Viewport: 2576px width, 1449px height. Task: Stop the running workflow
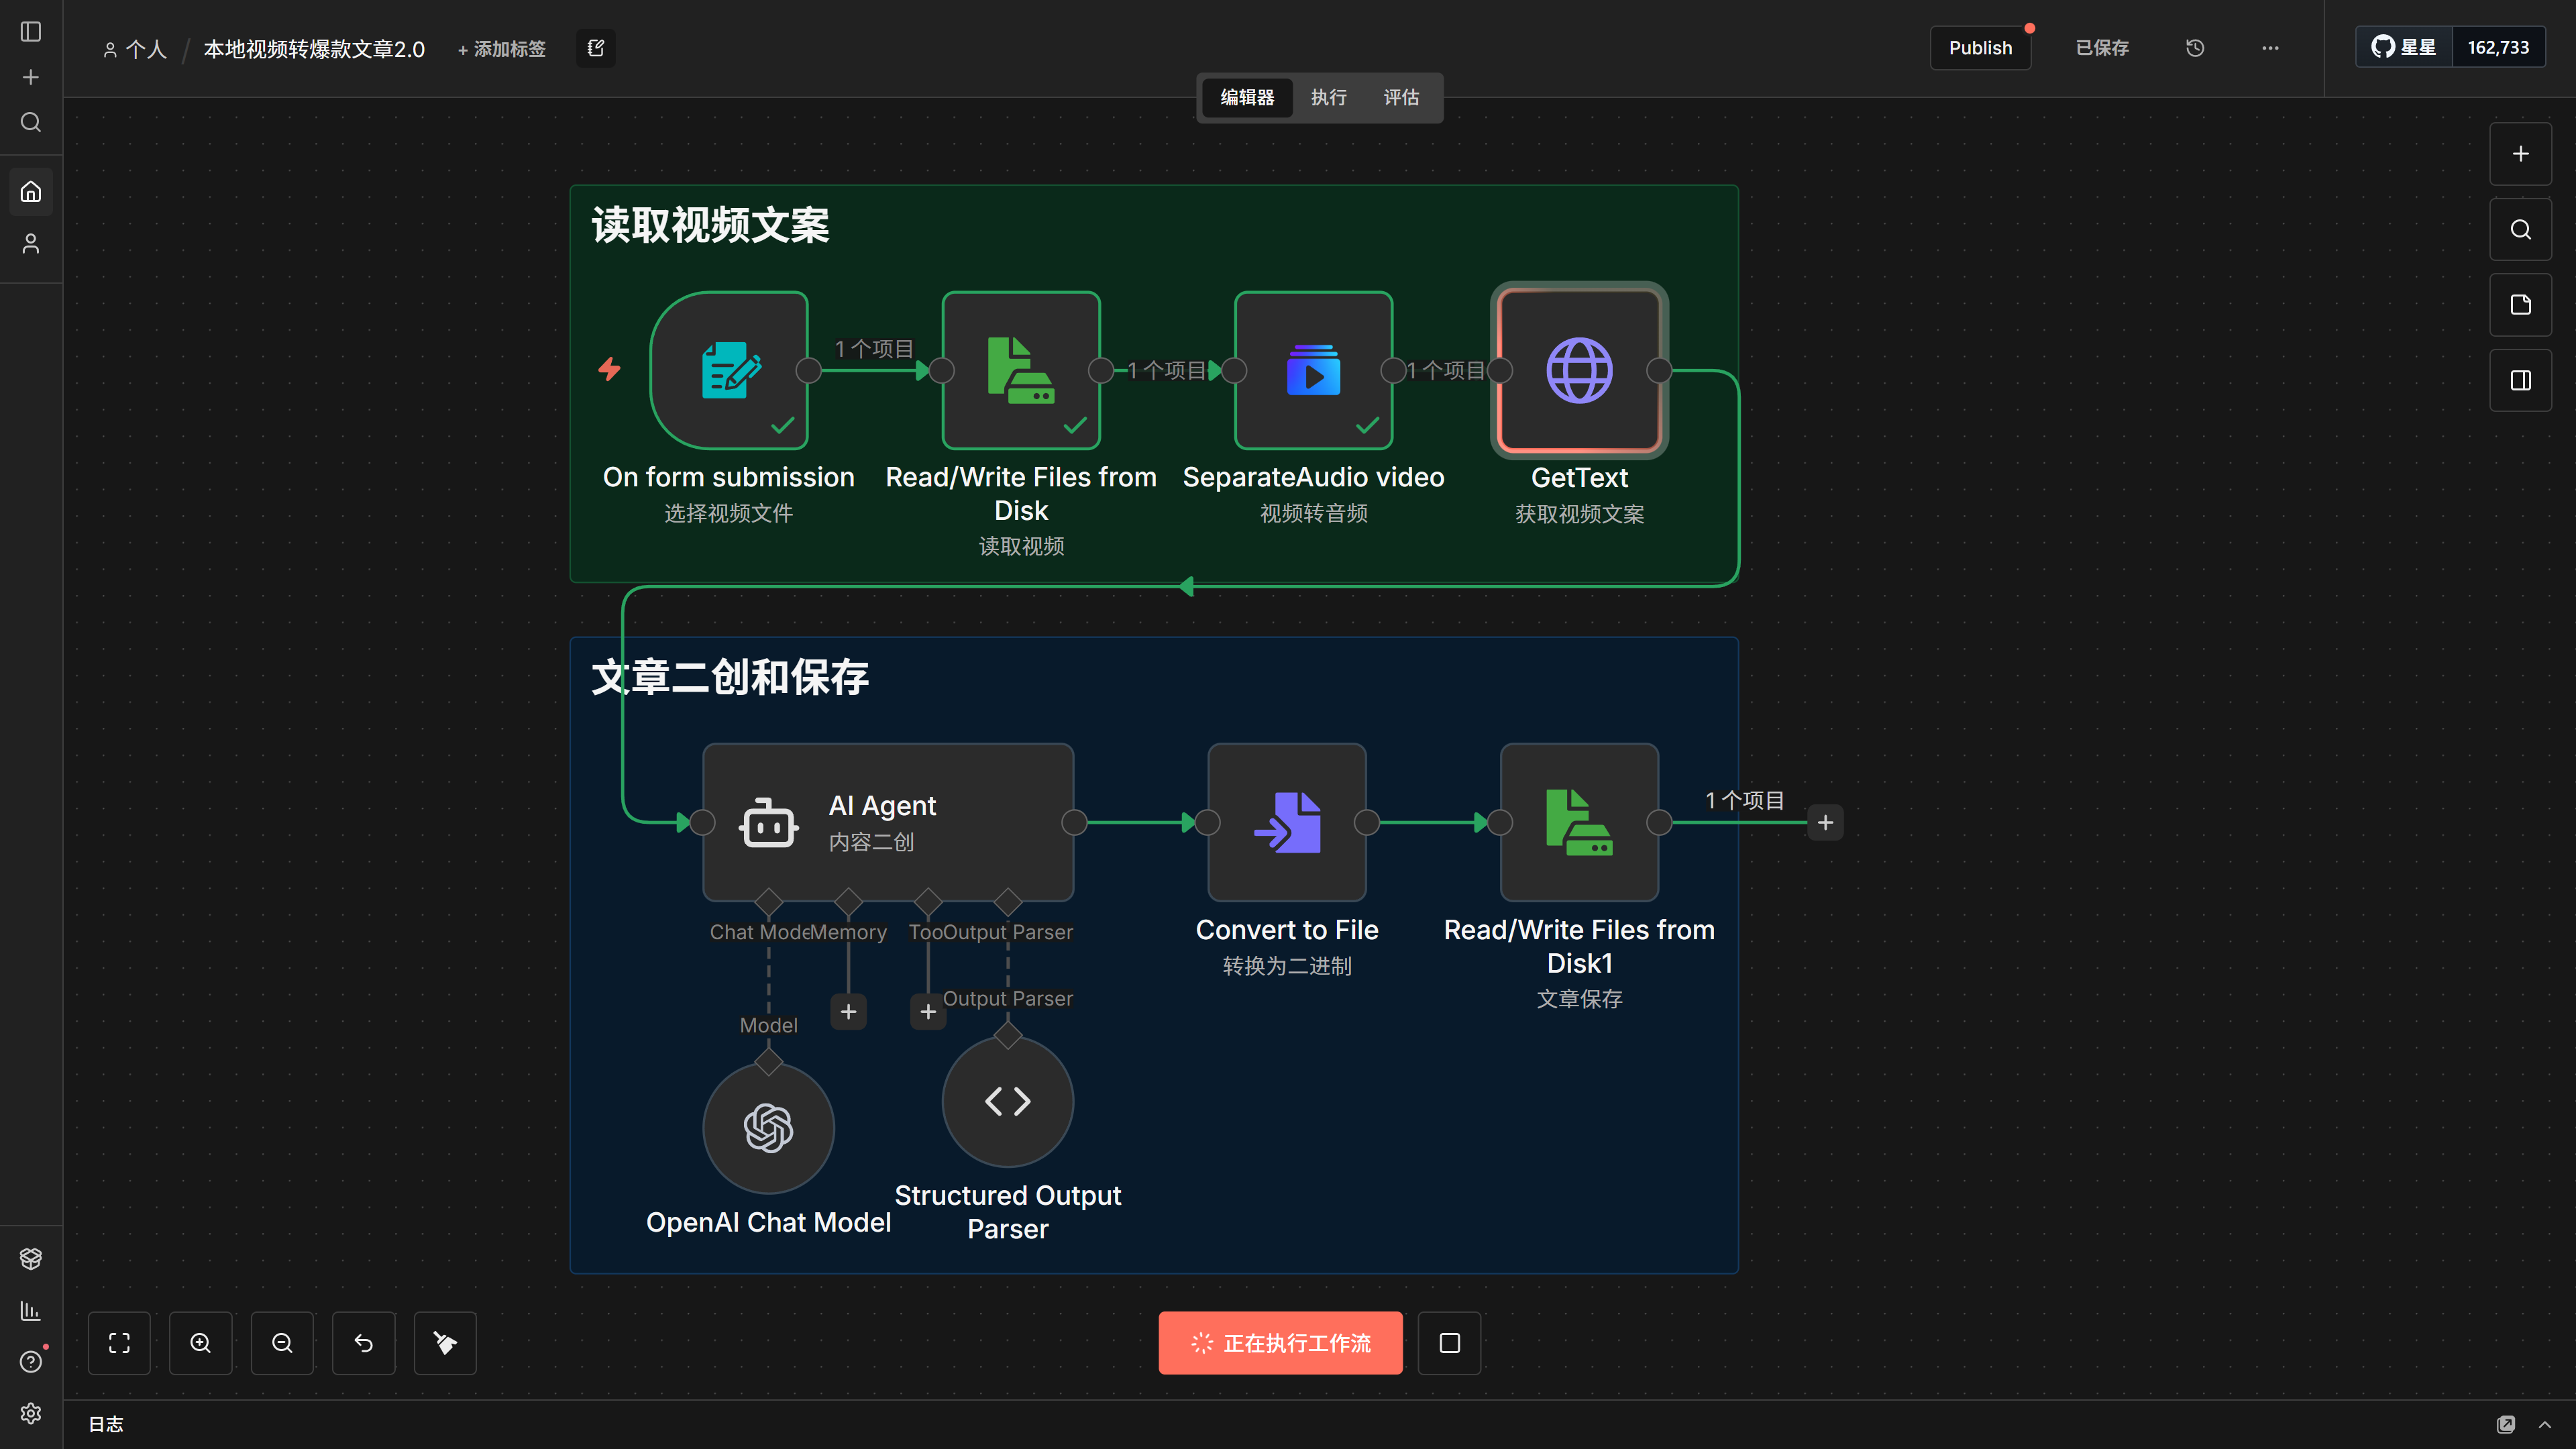click(1449, 1343)
